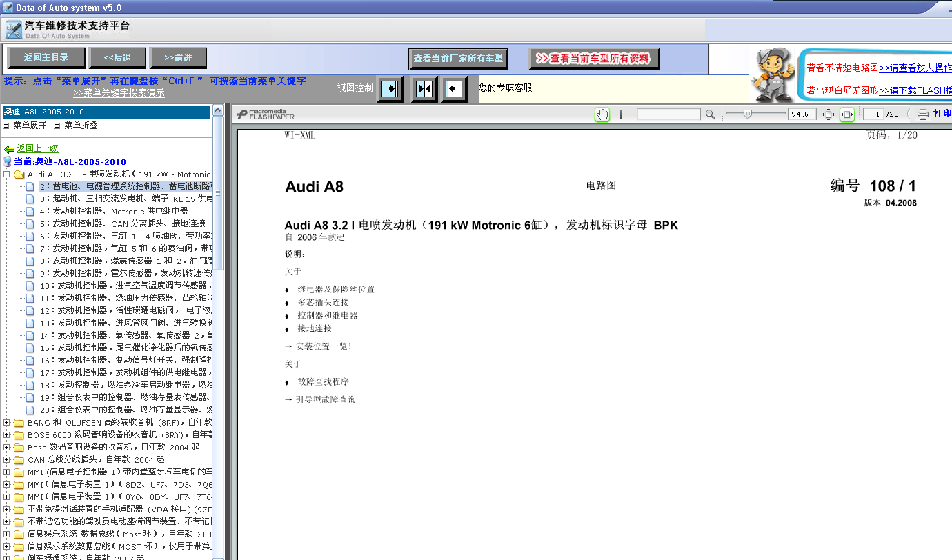Select the text selection cursor tool
This screenshot has width=952, height=560.
click(x=620, y=114)
